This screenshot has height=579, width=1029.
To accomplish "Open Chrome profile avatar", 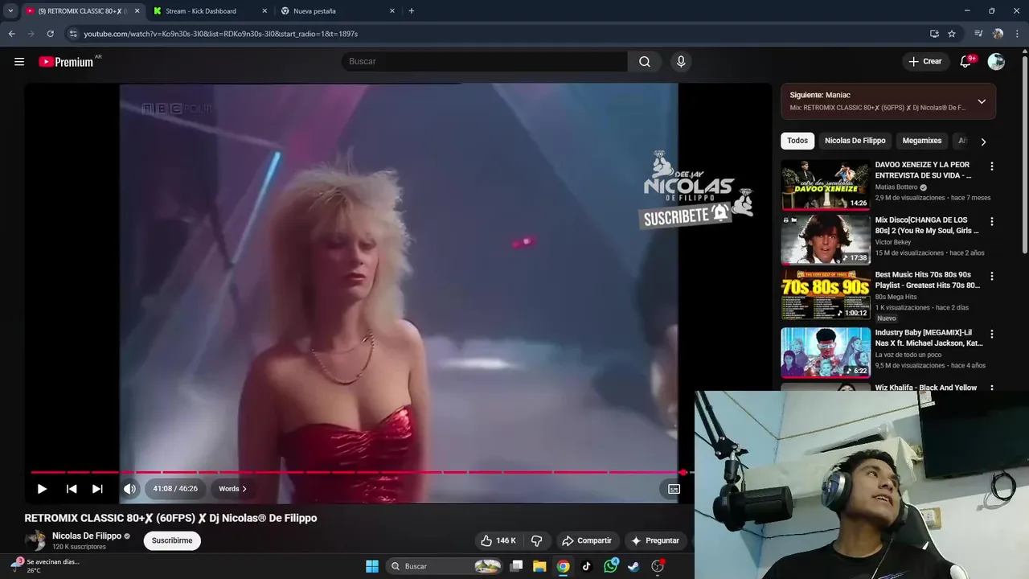I will (x=998, y=34).
